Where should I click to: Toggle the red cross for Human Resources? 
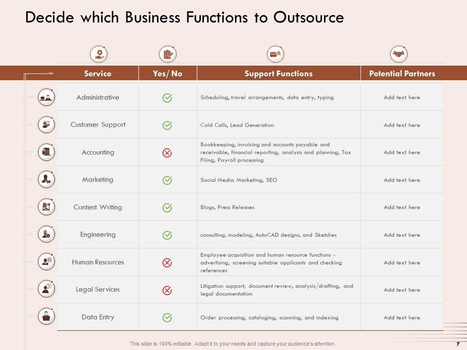[167, 262]
